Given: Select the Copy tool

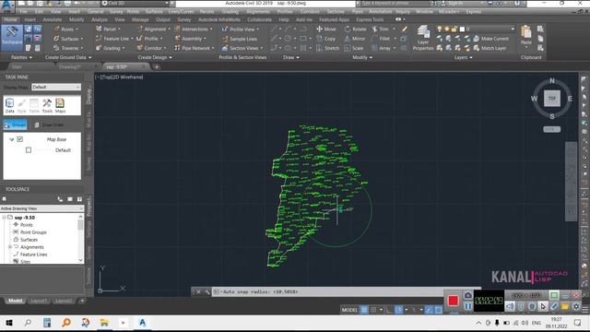Looking at the screenshot, I should point(325,39).
